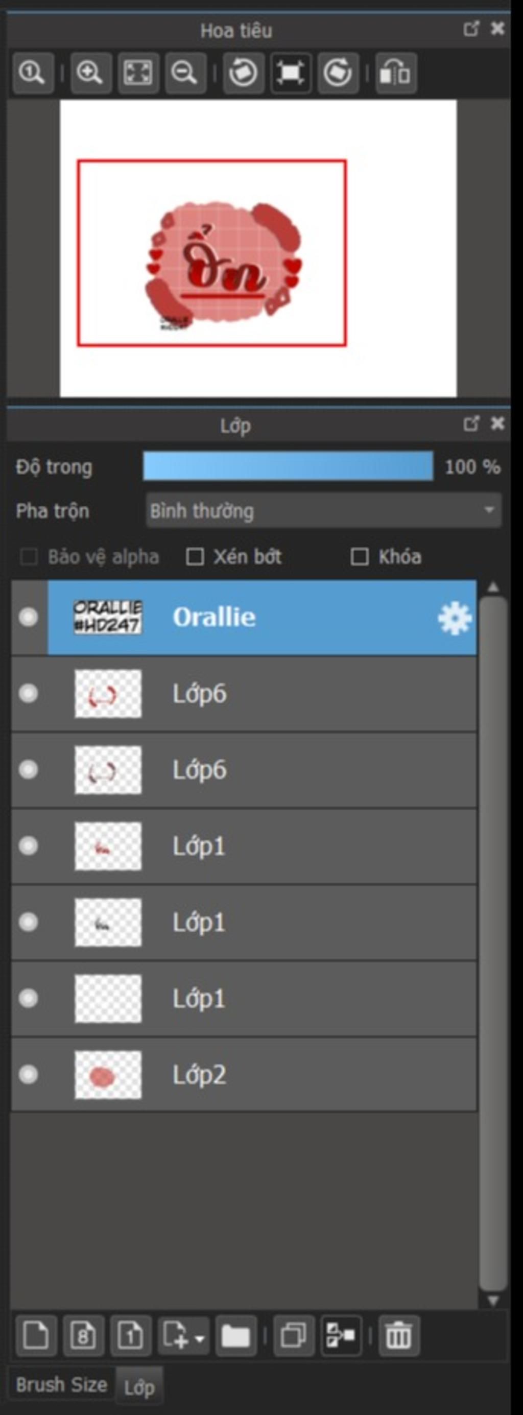The width and height of the screenshot is (523, 1415).
Task: Select the top Lớp6 layer
Action: (x=244, y=694)
